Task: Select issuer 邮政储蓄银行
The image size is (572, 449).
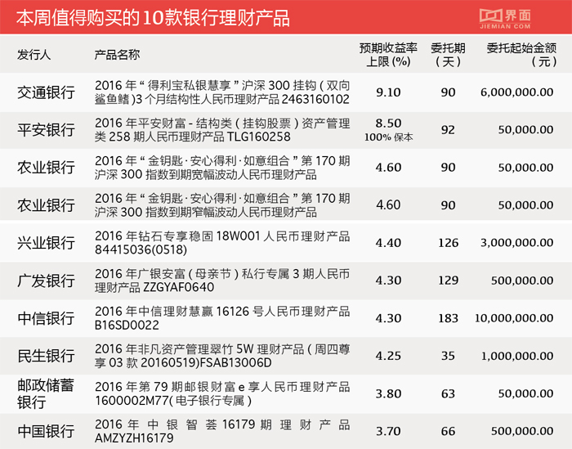Action: [x=46, y=393]
